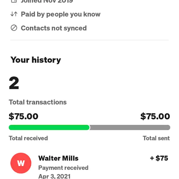Open the Walter Mills transaction name
Viewport: 179px width, 179px height.
click(x=58, y=158)
